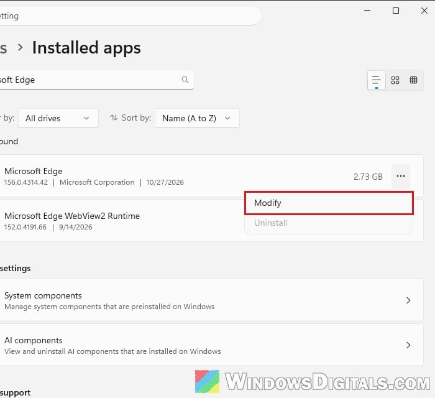Open the All drives filter dropdown
This screenshot has height=398, width=435.
(x=58, y=118)
